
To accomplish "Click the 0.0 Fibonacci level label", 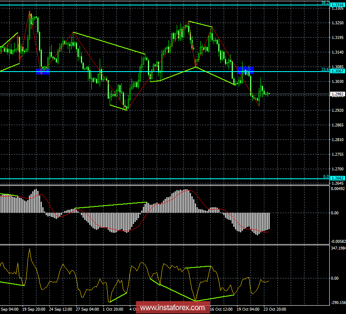I will (x=325, y=177).
